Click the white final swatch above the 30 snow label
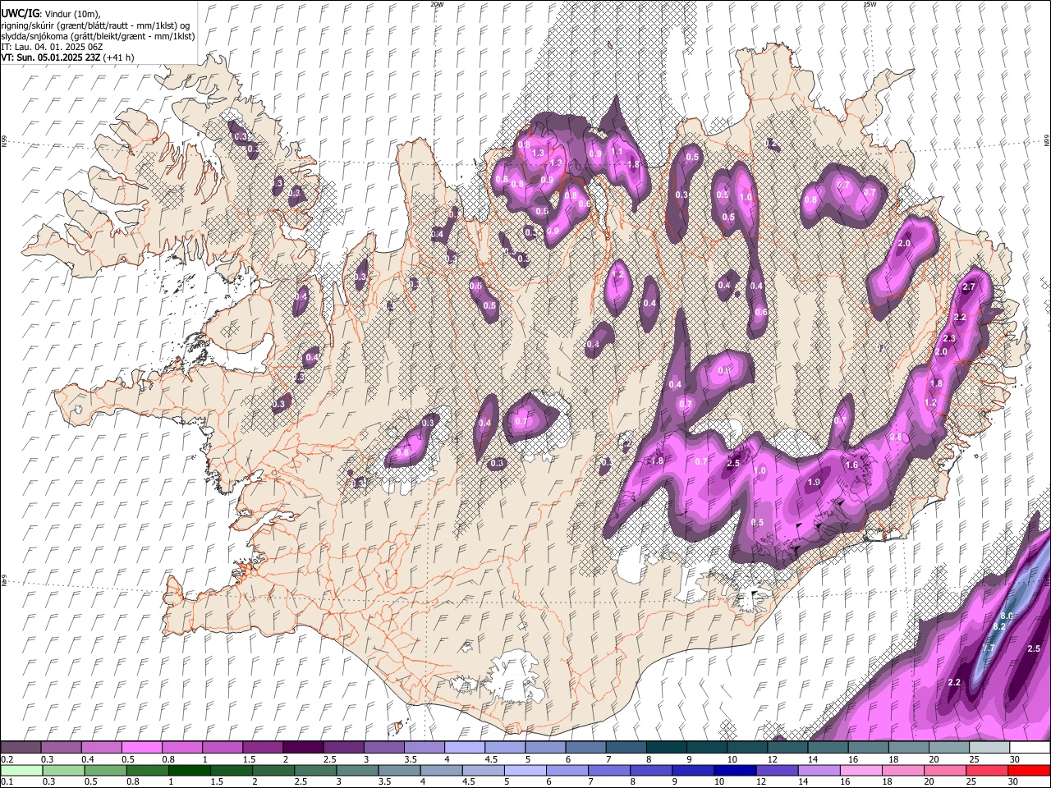 (x=1030, y=748)
